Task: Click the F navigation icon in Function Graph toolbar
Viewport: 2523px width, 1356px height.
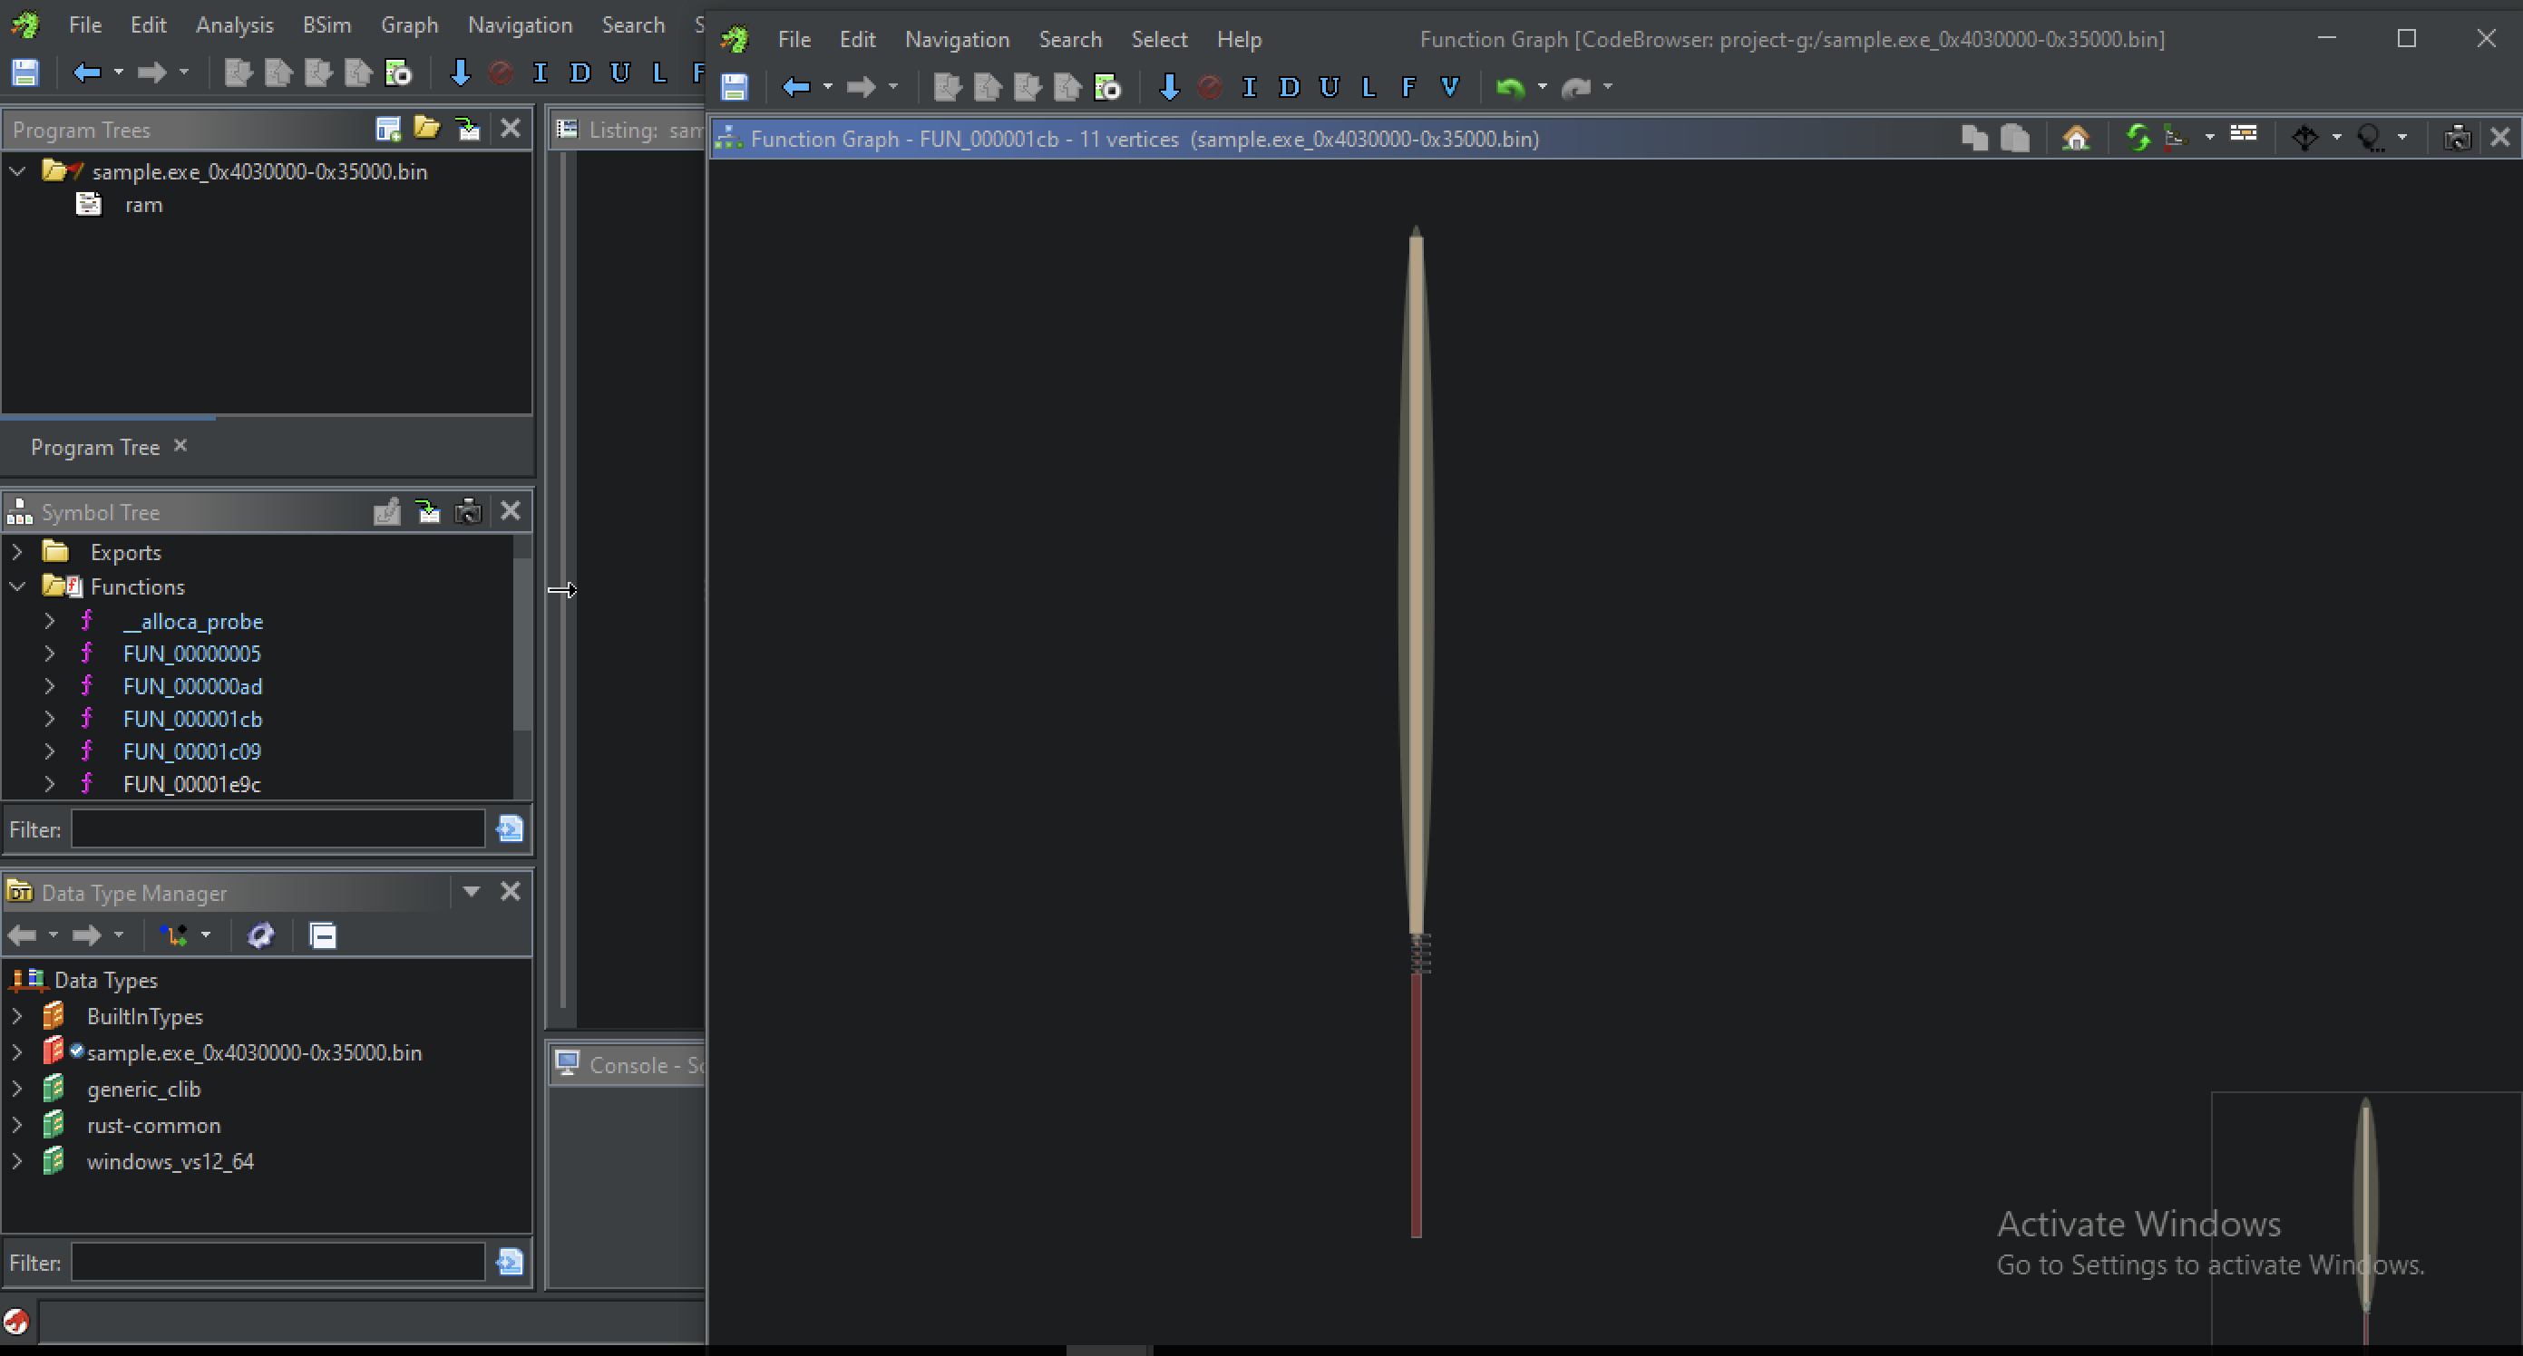Action: 1408,87
